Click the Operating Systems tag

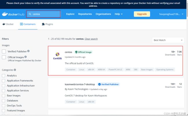[x=165, y=70]
